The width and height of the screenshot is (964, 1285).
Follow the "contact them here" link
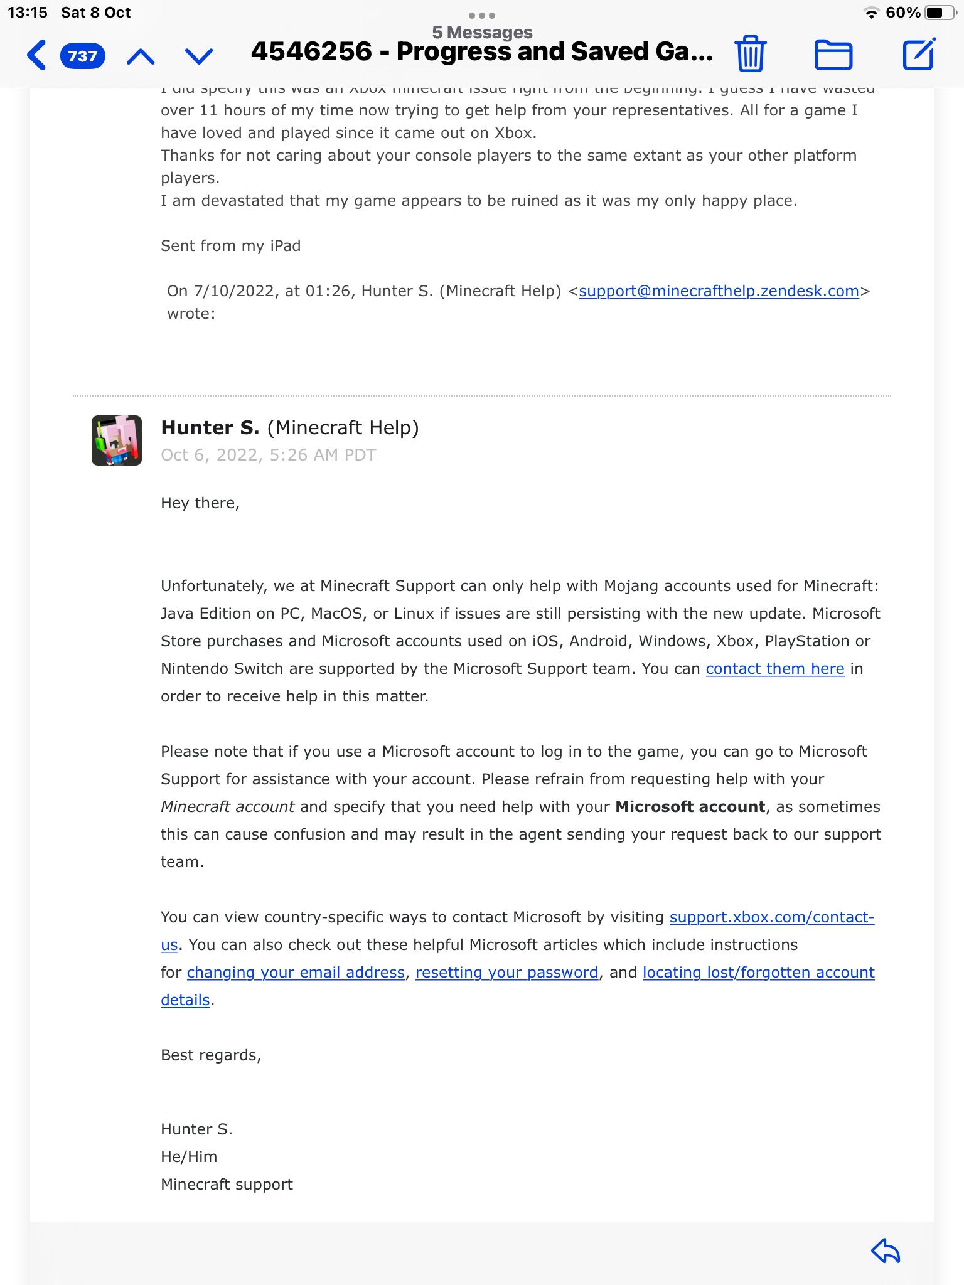(774, 669)
